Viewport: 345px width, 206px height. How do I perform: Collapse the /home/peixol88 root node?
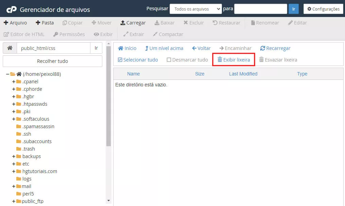pos(7,74)
